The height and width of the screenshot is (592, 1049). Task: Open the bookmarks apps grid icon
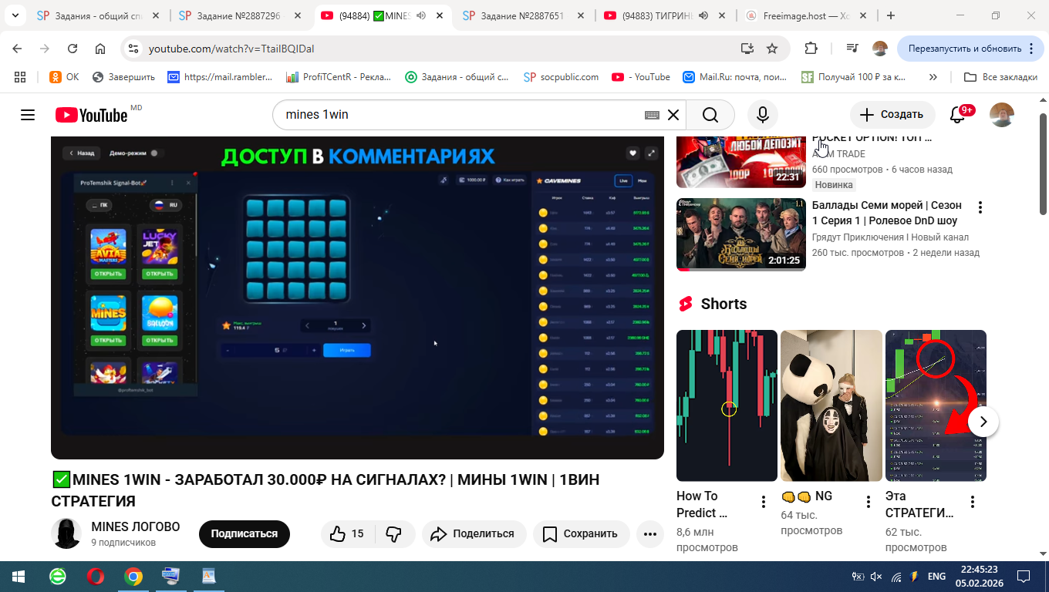(20, 77)
